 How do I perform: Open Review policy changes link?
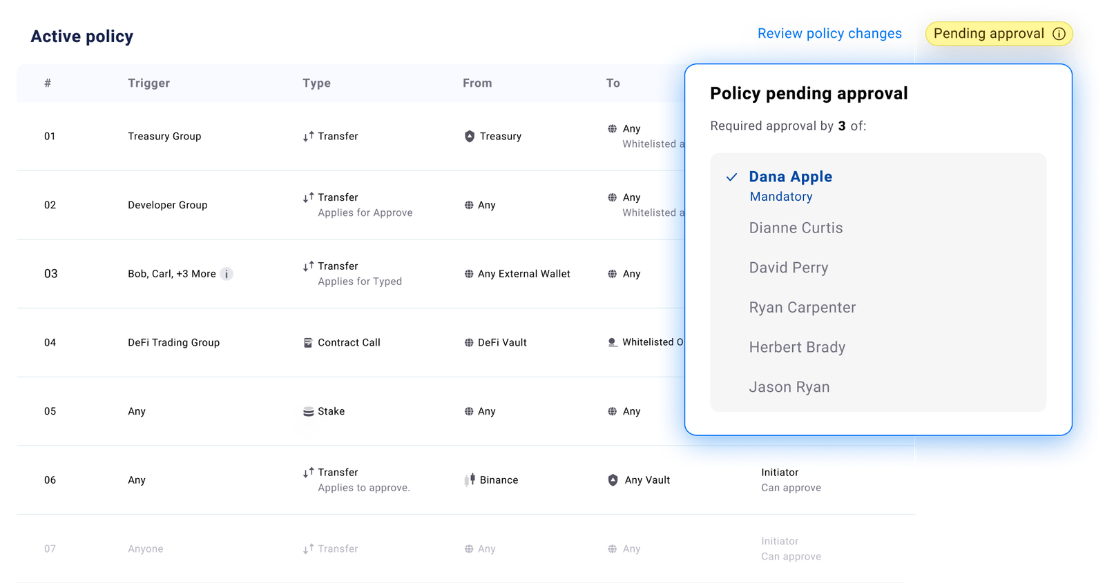point(829,34)
